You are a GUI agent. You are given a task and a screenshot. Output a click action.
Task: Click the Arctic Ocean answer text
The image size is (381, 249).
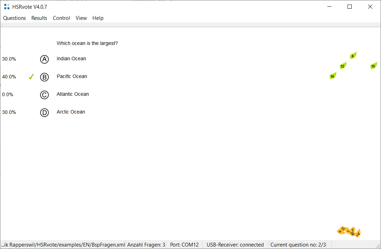point(71,112)
